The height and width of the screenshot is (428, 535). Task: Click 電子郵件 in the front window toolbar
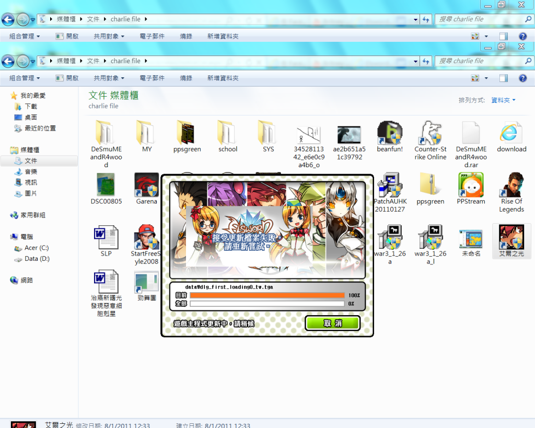click(x=152, y=78)
